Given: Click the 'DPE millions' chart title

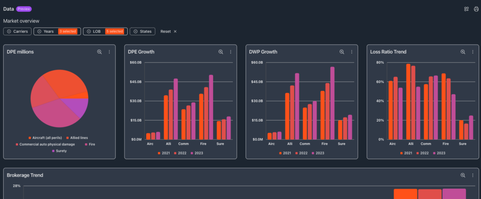Looking at the screenshot, I should 20,52.
